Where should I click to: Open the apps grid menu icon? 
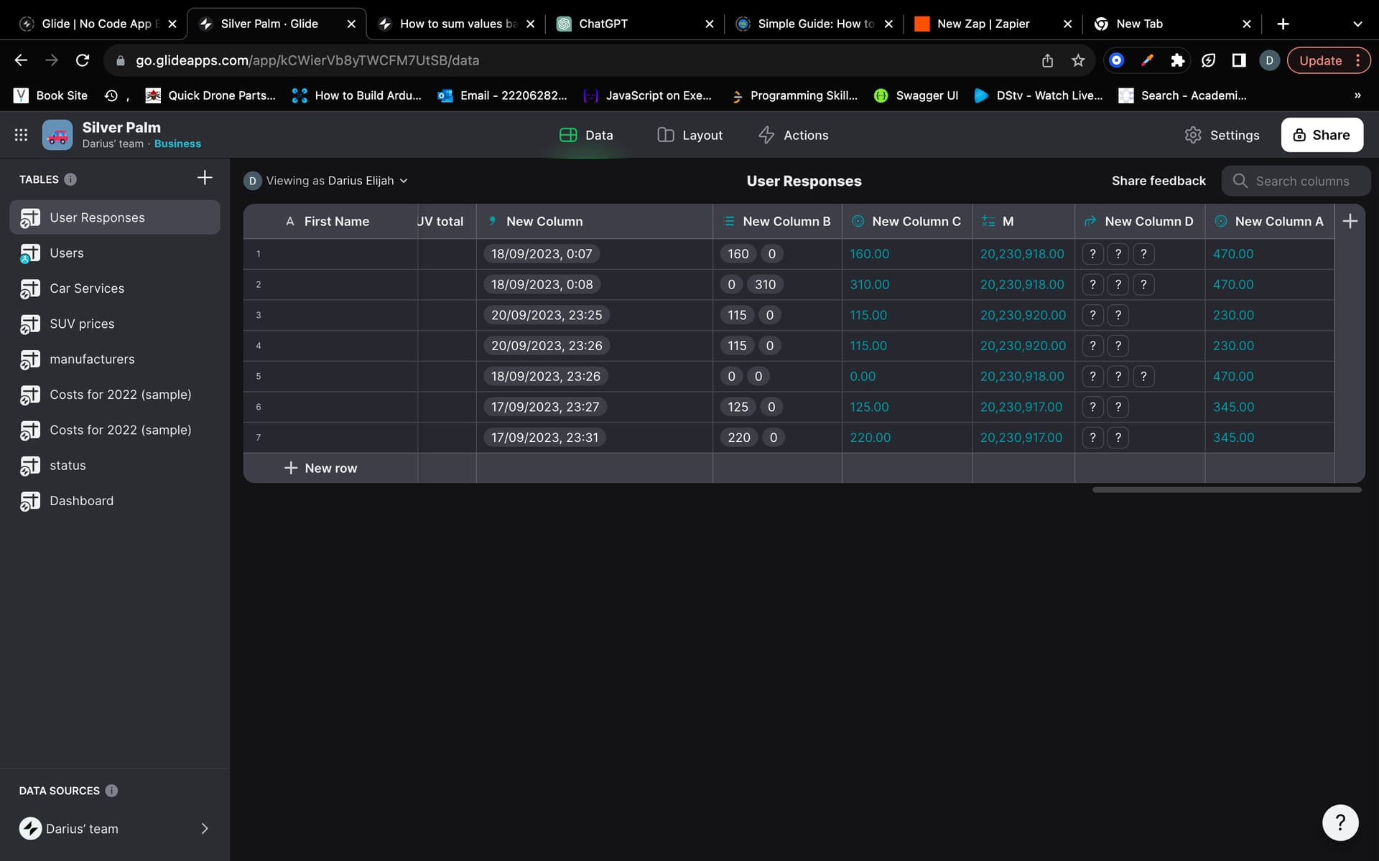[21, 135]
